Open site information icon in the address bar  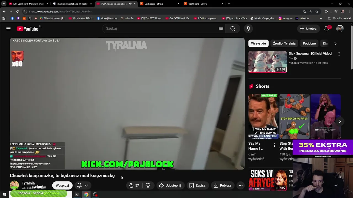pyautogui.click(x=25, y=12)
